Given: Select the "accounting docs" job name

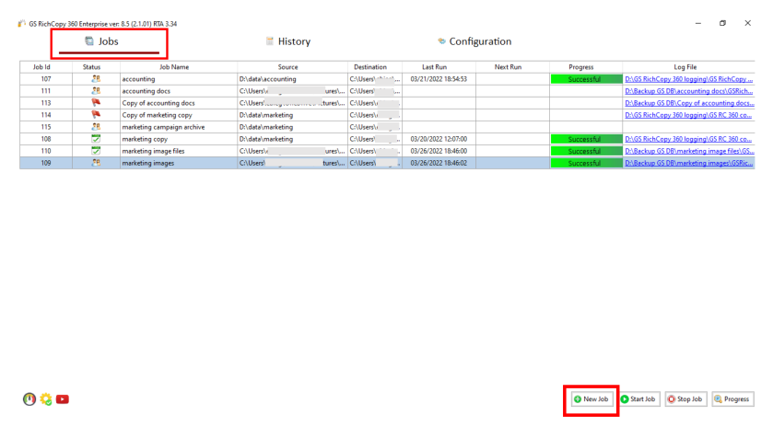Looking at the screenshot, I should 146,90.
